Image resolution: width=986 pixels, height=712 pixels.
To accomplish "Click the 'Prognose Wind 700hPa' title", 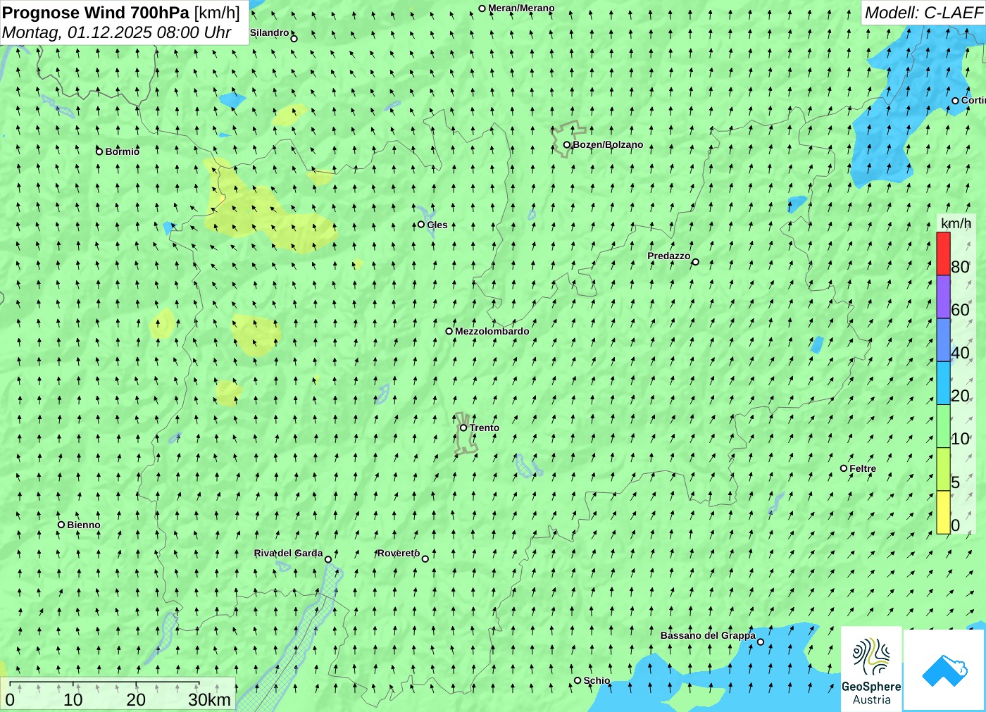I will 96,13.
